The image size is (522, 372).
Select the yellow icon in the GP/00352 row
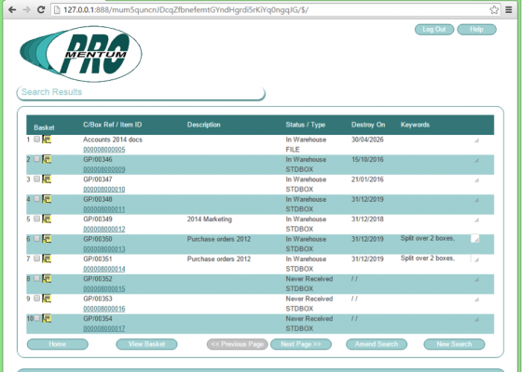(x=47, y=279)
